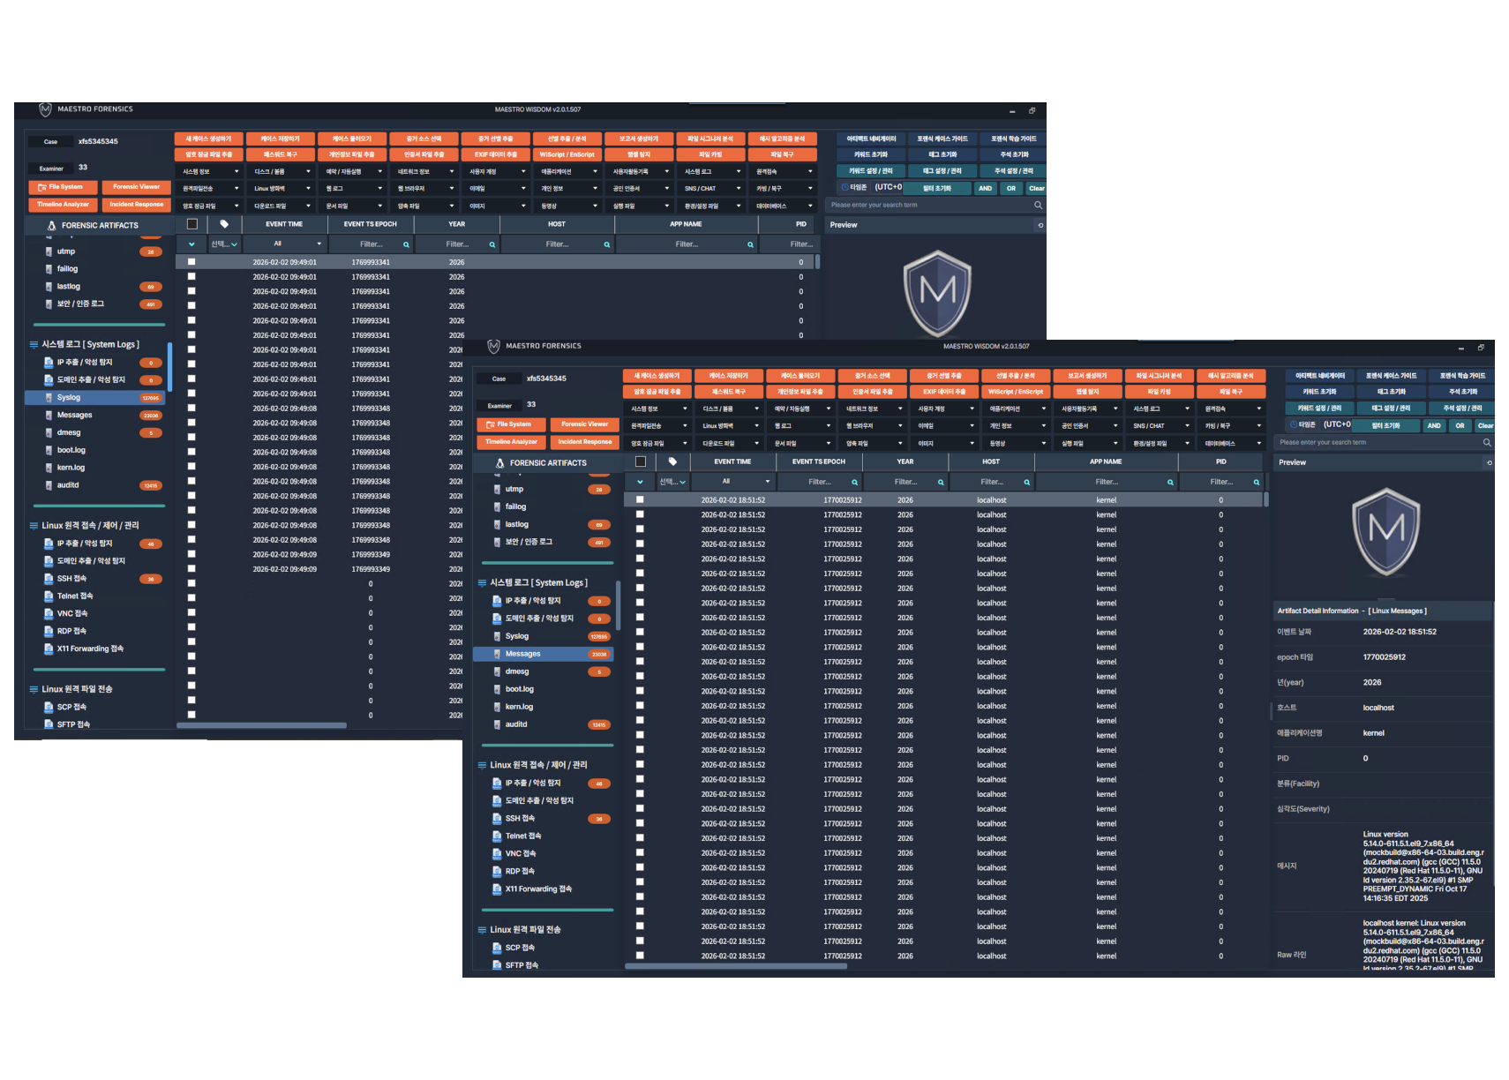This screenshot has width=1509, height=1080.
Task: Open the 데이터베이스 dropdown in front window
Action: click(x=1232, y=443)
